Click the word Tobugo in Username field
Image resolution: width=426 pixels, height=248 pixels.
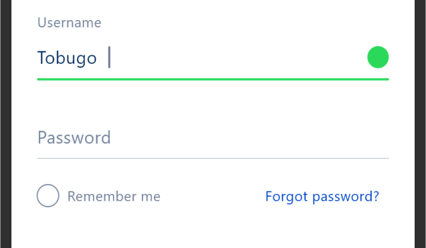[67, 58]
